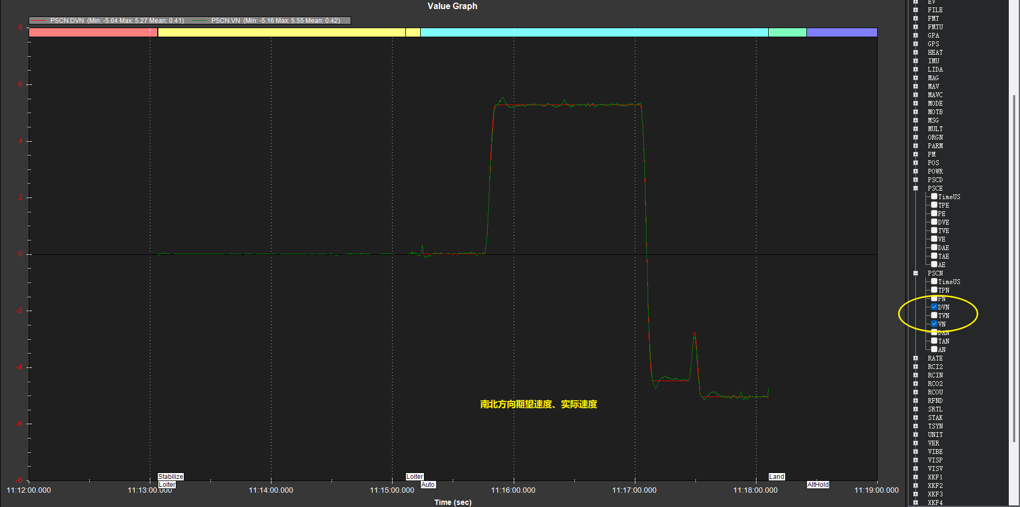Click the plus icon next to RCOU
Viewport: 1020px width, 507px height.
tap(915, 392)
